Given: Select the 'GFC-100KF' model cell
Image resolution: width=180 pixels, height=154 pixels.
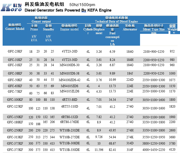Looking at the screenshot, I should (15, 99).
